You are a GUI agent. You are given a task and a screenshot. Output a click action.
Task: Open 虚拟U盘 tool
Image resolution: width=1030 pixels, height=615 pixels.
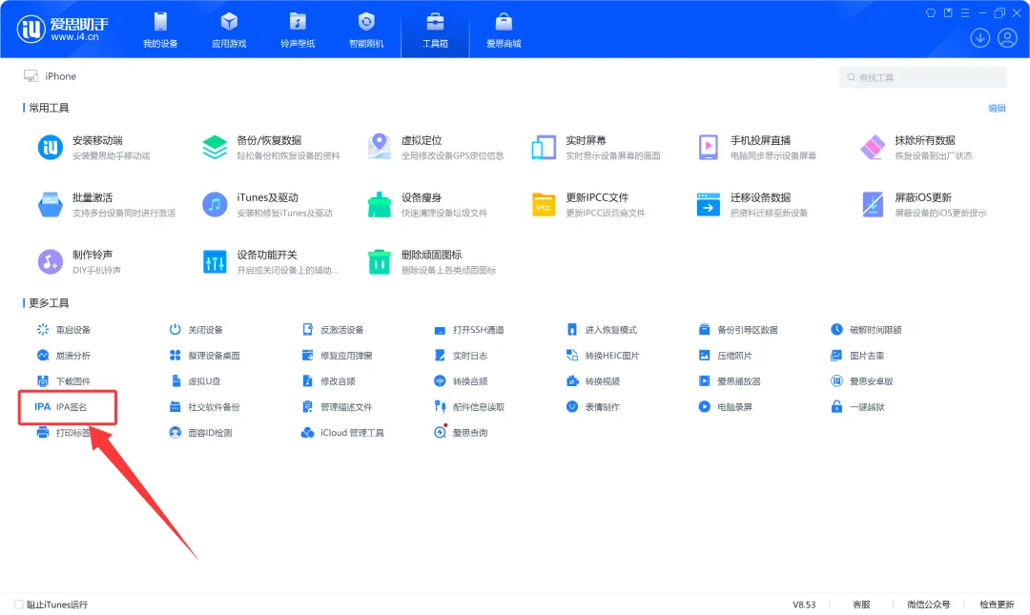pos(196,381)
